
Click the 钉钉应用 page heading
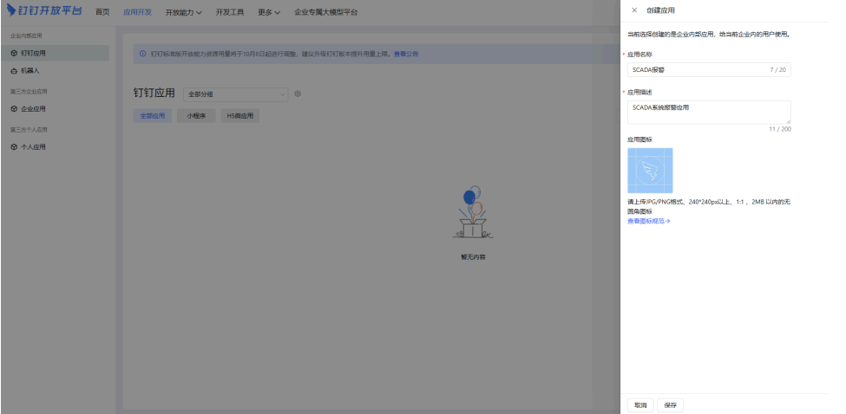click(x=154, y=93)
